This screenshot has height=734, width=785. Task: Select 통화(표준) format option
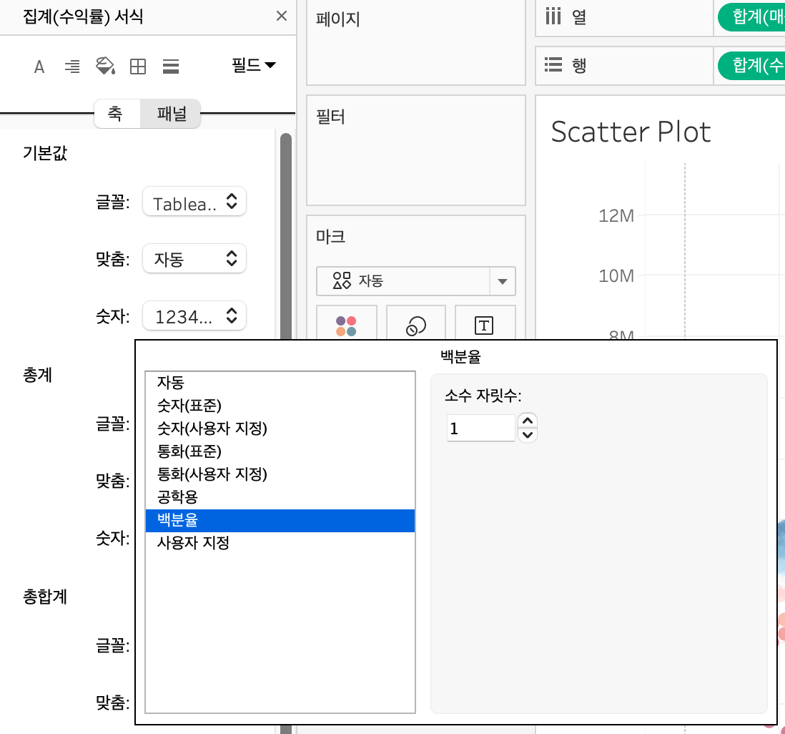(x=280, y=451)
